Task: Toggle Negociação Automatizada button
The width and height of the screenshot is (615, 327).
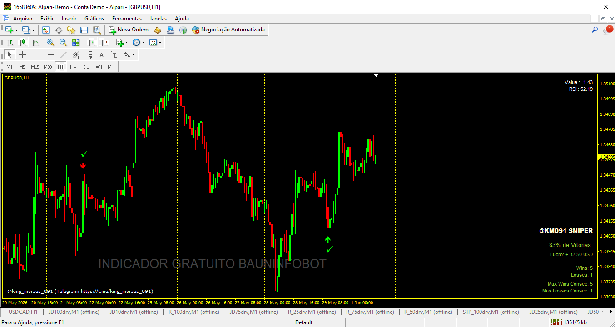Action: (x=228, y=30)
